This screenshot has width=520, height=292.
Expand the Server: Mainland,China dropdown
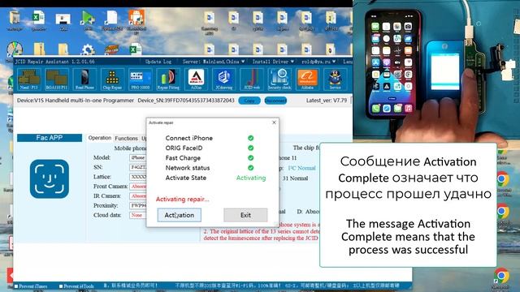(x=214, y=62)
